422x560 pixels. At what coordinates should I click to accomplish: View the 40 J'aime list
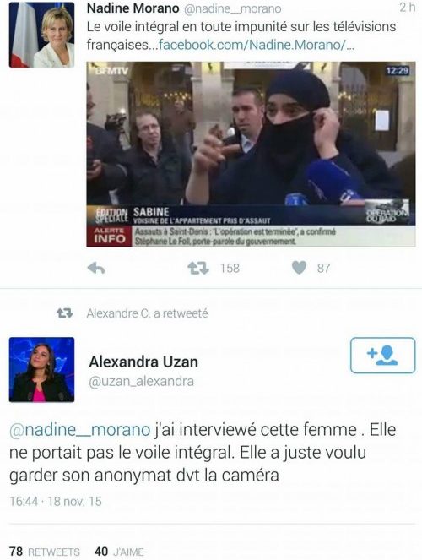click(x=119, y=552)
